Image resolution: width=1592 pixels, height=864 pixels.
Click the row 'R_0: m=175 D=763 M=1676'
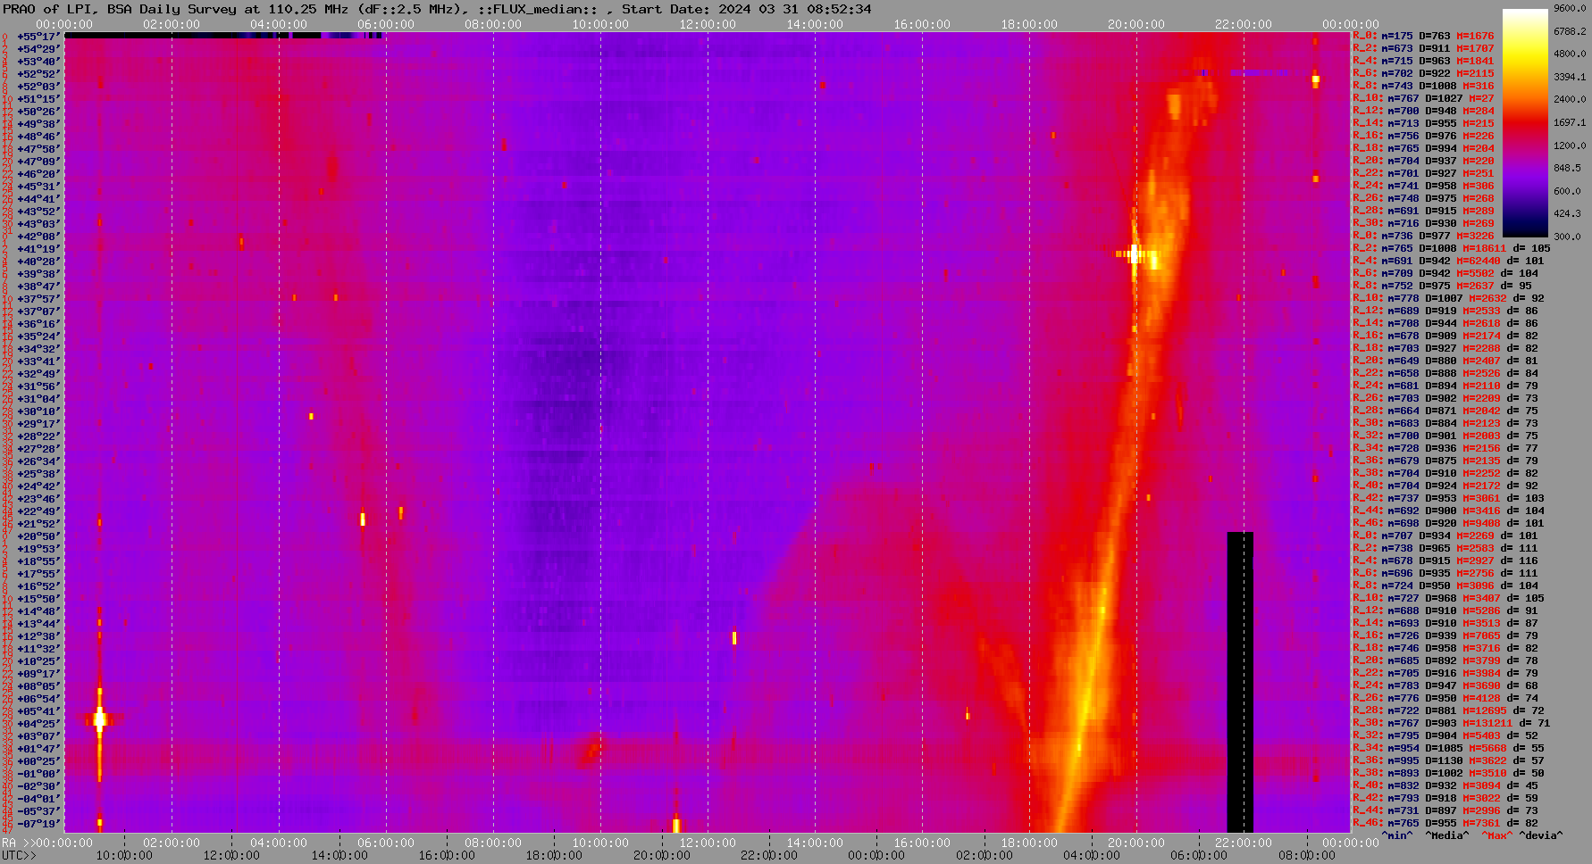1423,37
